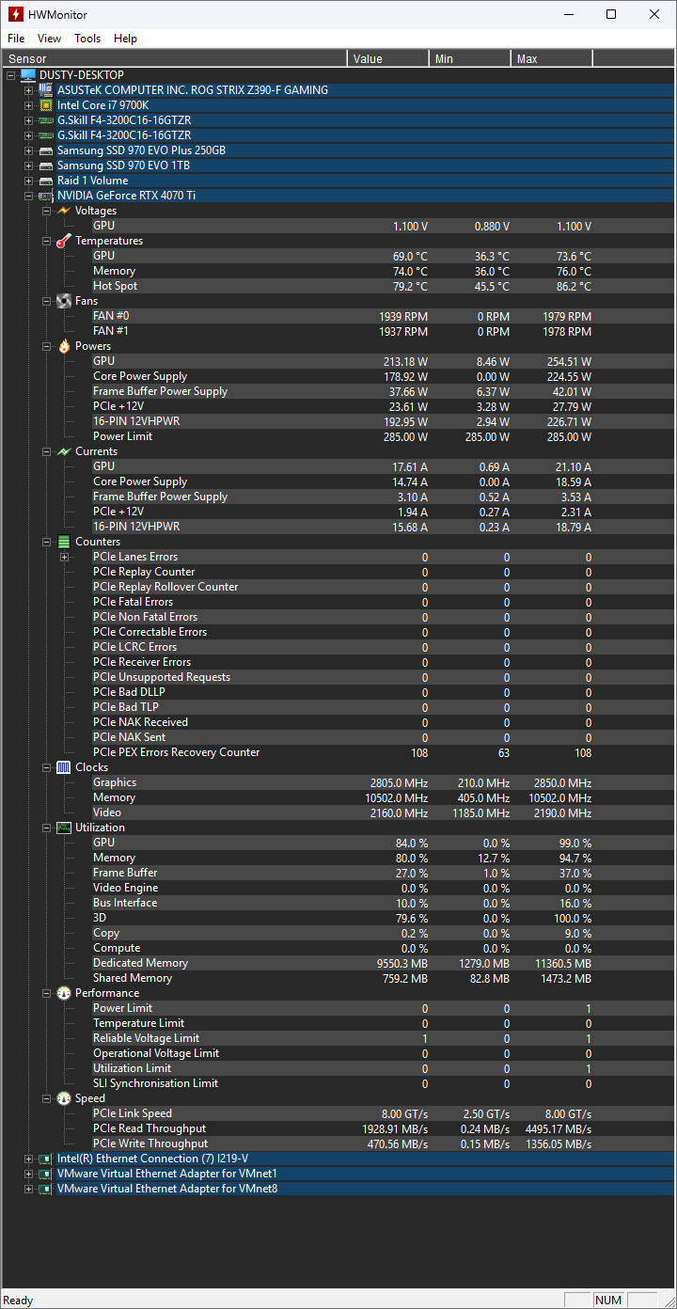Click the Min column header
Image resolution: width=677 pixels, height=1309 pixels.
coord(470,58)
